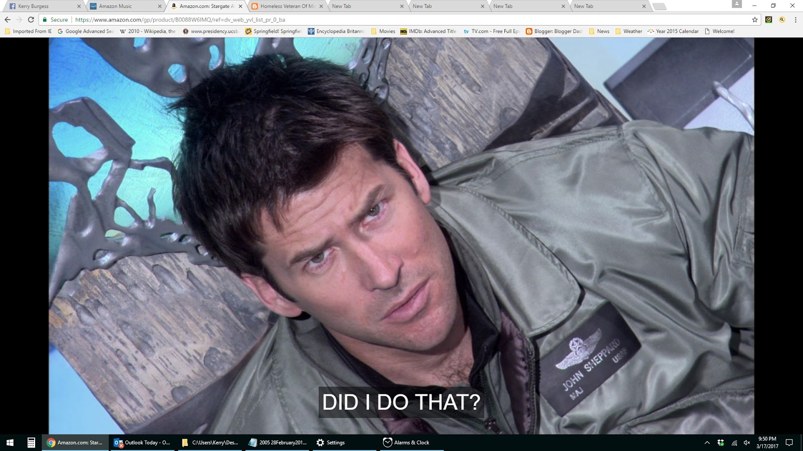Open the Blogger Dashboard bookmark
Screen dimensions: 803x451
pyautogui.click(x=554, y=31)
